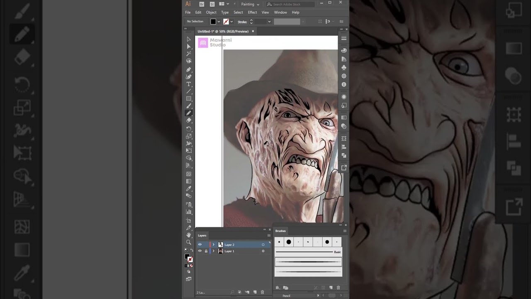Image resolution: width=531 pixels, height=299 pixels.
Task: Select the active Pencil tool
Action: pos(189,113)
